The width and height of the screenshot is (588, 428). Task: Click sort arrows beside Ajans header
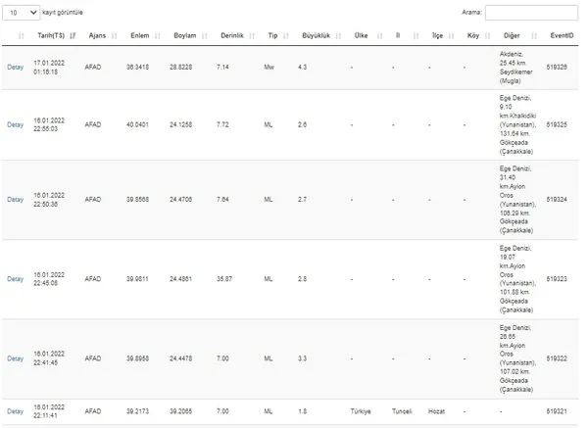(116, 36)
